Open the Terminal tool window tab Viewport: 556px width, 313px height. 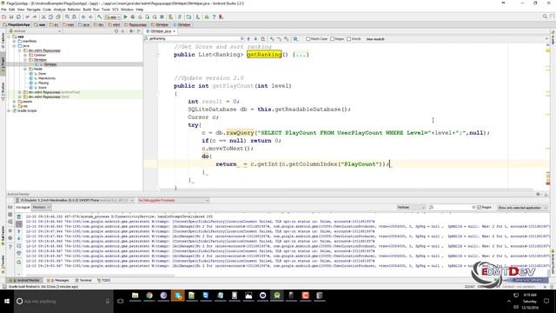83,280
